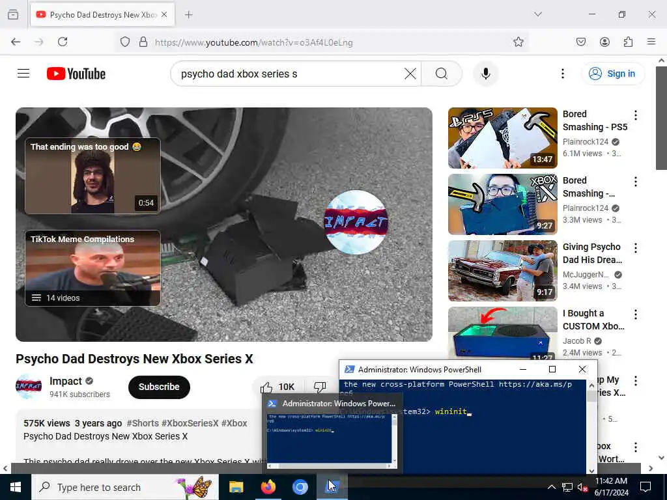
Task: Select the Psycho Dad Destroys New Xbox tab
Action: click(x=102, y=14)
